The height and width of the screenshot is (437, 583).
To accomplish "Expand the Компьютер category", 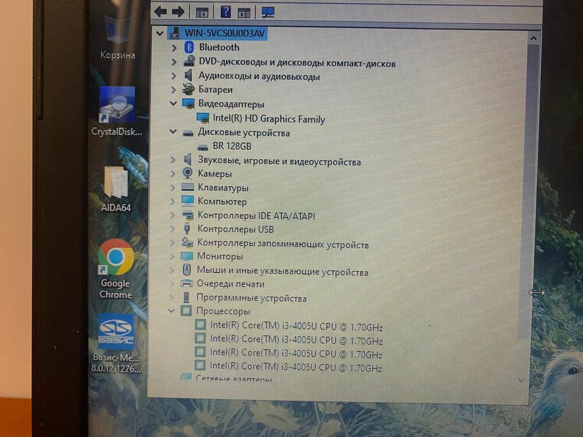I will (x=172, y=202).
